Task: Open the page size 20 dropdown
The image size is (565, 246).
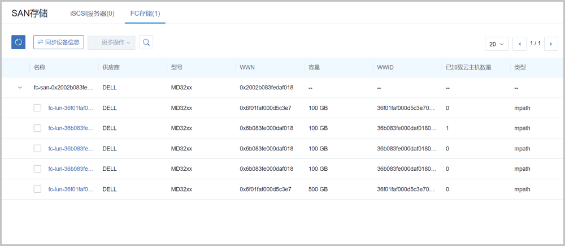Action: click(x=497, y=44)
